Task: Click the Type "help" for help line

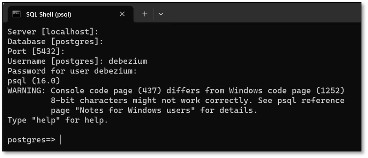Action: 58,120
